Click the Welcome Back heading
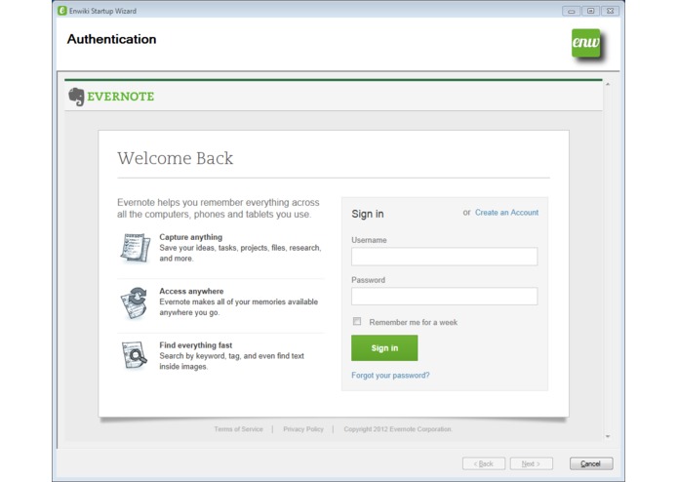678x482 pixels. click(176, 158)
